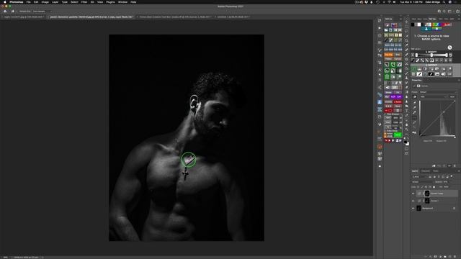Select the gray point eyedropper in Curves

(x=415, y=107)
